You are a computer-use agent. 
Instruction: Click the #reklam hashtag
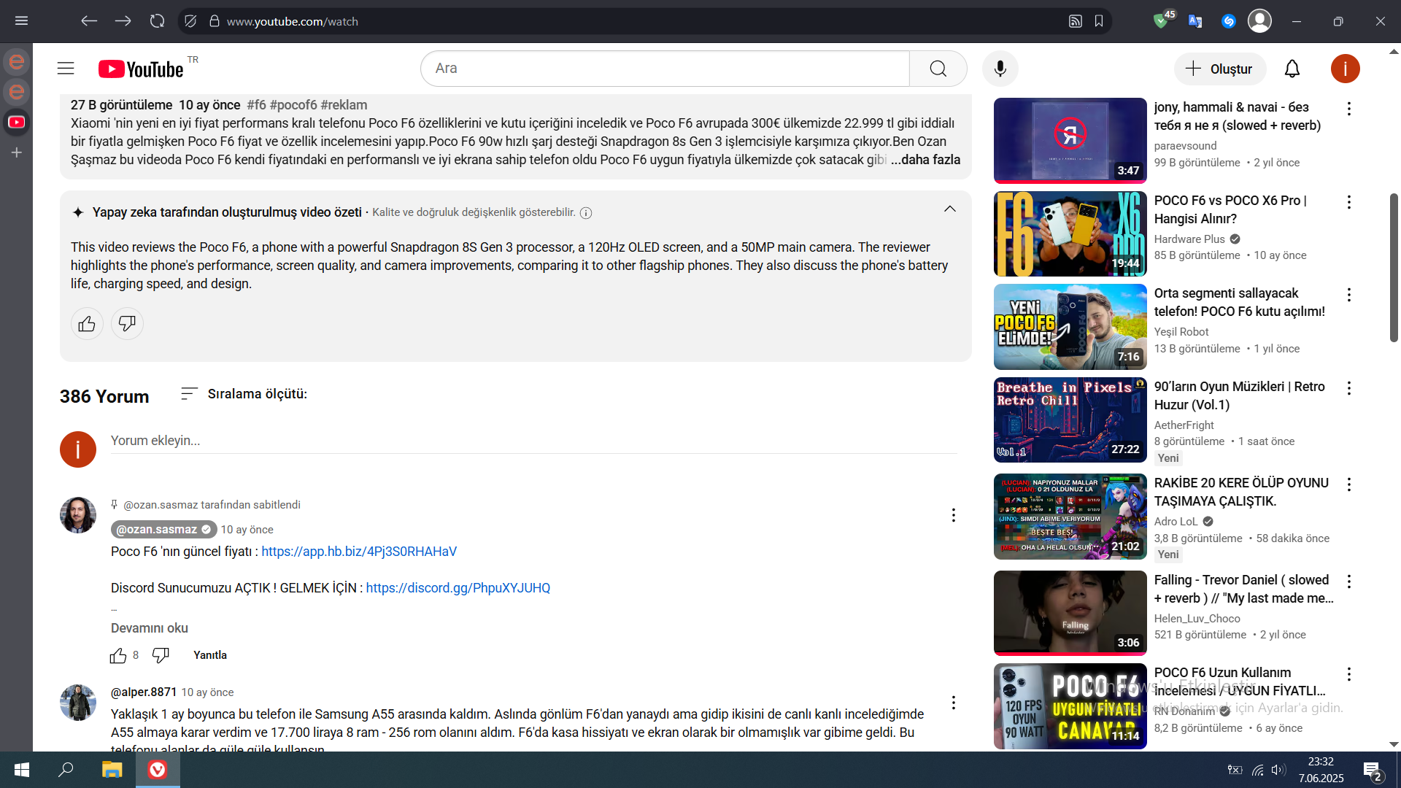tap(344, 105)
